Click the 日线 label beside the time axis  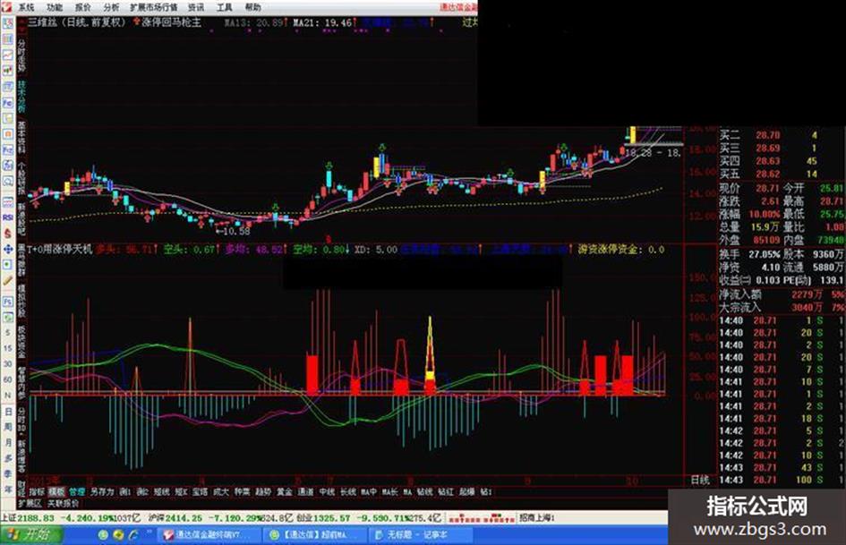pyautogui.click(x=700, y=479)
